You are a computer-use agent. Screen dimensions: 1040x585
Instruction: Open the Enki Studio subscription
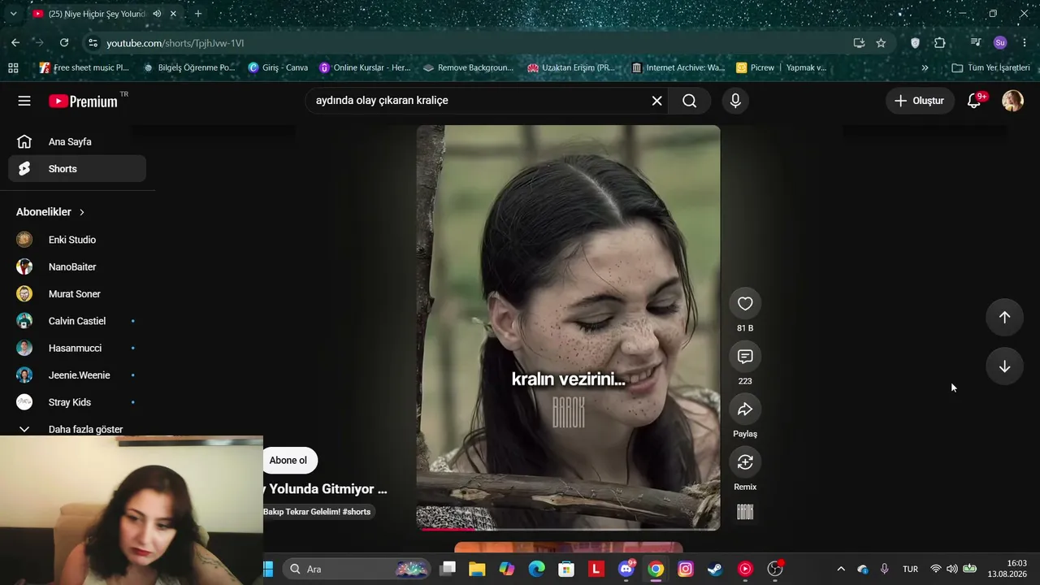coord(77,240)
